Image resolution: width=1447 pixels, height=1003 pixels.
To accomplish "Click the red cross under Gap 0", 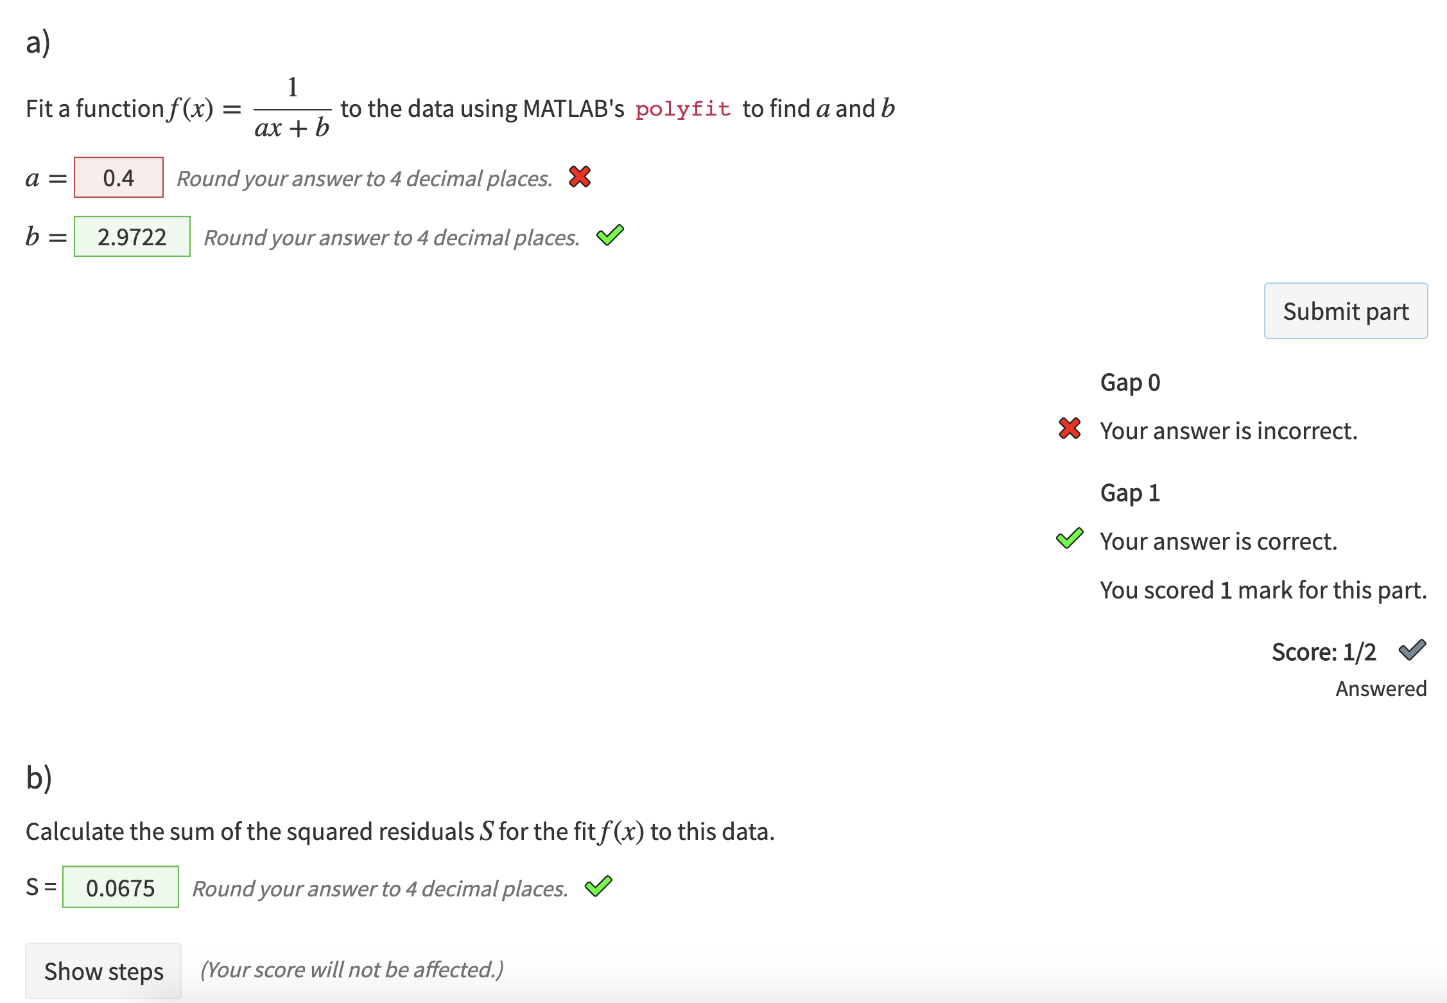I will 1070,429.
